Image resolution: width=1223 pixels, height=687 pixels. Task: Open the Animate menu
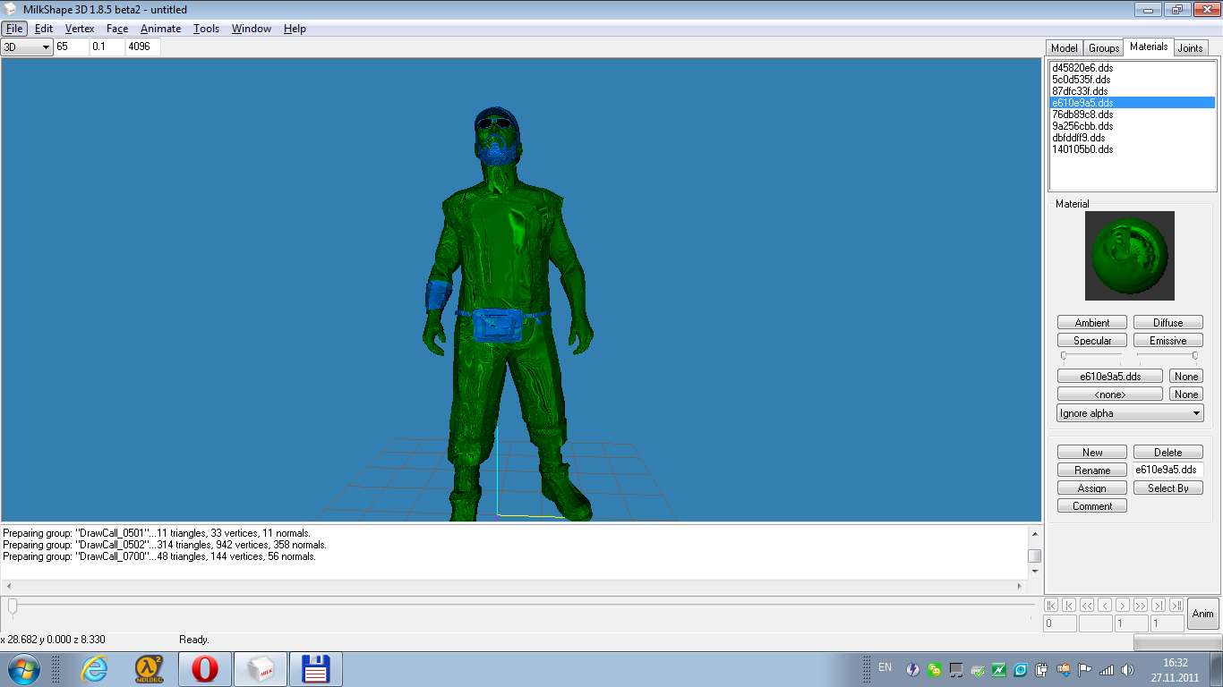click(x=160, y=29)
